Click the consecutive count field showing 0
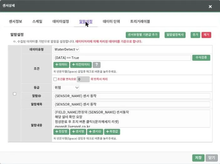220x164 pixels. pos(83,79)
